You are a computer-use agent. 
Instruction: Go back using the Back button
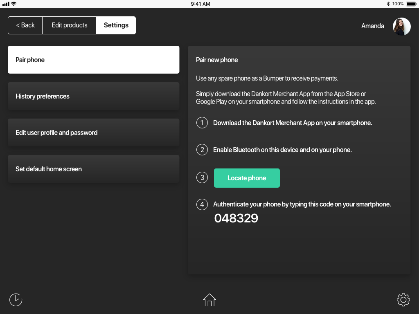pyautogui.click(x=25, y=25)
